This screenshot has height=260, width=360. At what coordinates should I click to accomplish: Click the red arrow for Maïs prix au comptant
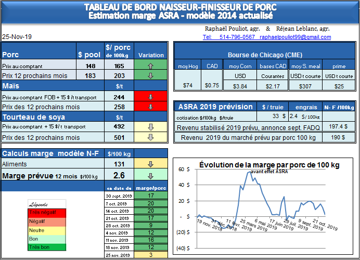[x=151, y=97]
